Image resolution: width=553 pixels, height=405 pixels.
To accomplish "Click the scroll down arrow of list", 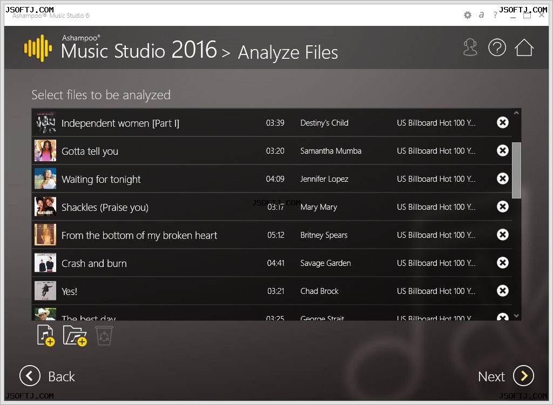I will click(x=516, y=316).
